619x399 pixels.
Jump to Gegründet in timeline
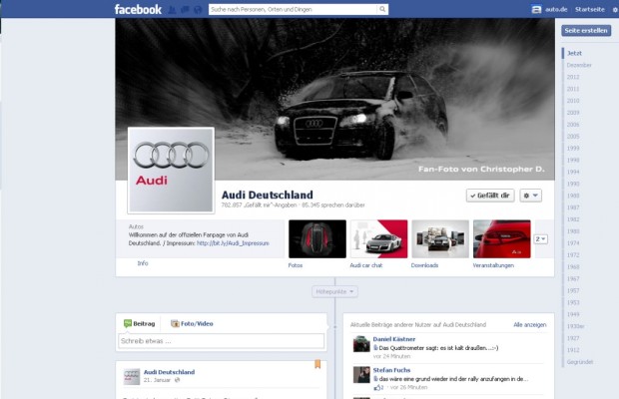579,362
